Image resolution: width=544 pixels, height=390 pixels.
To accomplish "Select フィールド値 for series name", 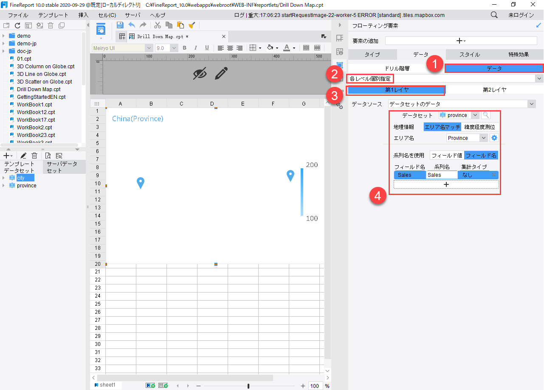I will pos(447,156).
